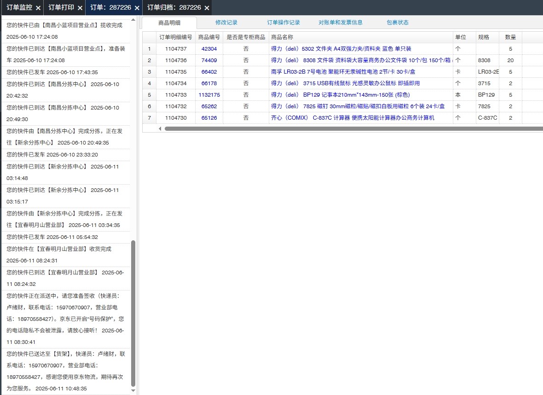Click the 南昌小蓝项目营业点 揽收完成 entry
Screen dimensions: 543x395
click(x=66, y=31)
